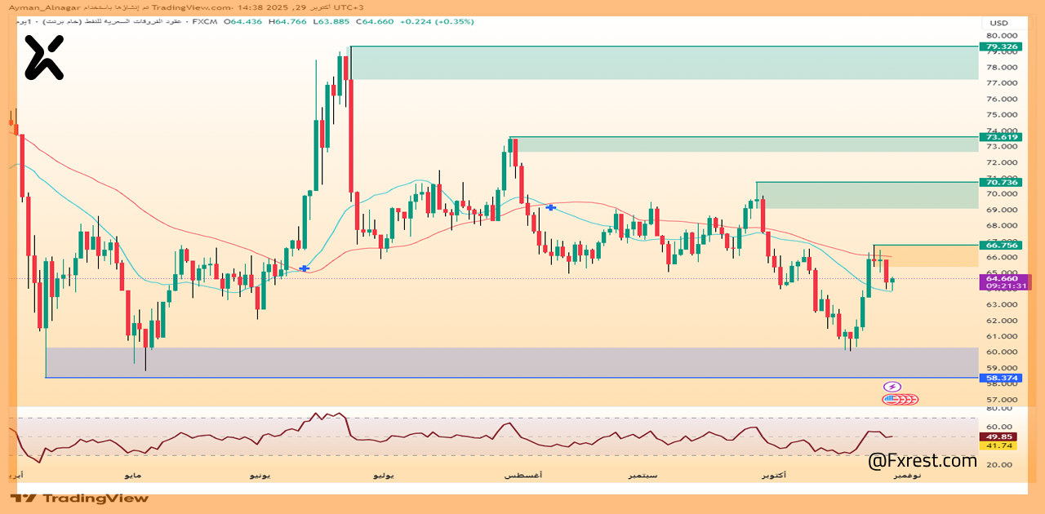Select the blue plus marker near June
The image size is (1045, 514).
pos(305,268)
